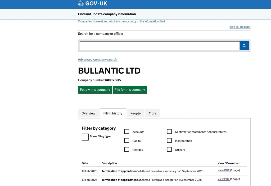Screen dimensions: 271x186
Task: Click the View / Download column header
Action: pyautogui.click(x=228, y=163)
